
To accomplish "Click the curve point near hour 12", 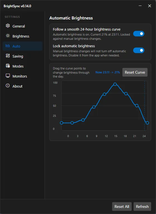I will pyautogui.click(x=104, y=94).
